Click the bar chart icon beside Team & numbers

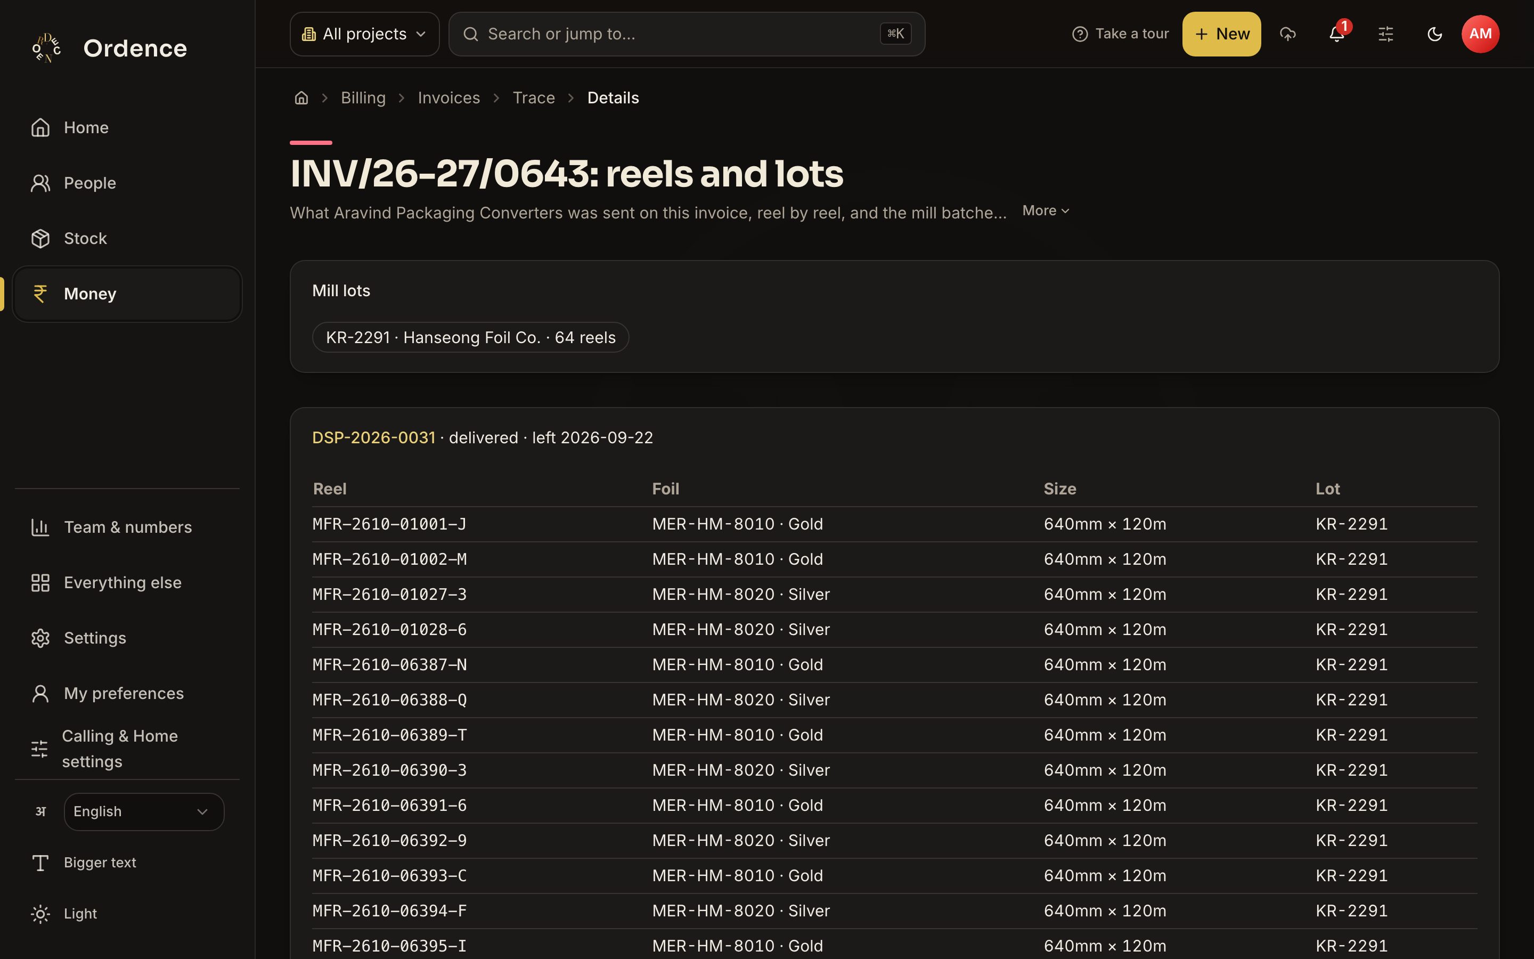tap(40, 527)
